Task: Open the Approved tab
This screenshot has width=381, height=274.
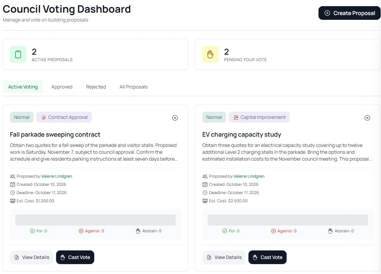Action: [62, 87]
